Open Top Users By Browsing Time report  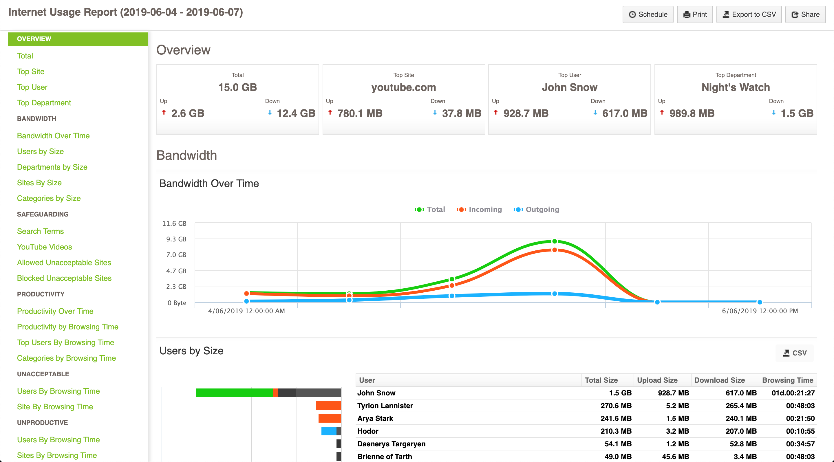[65, 342]
